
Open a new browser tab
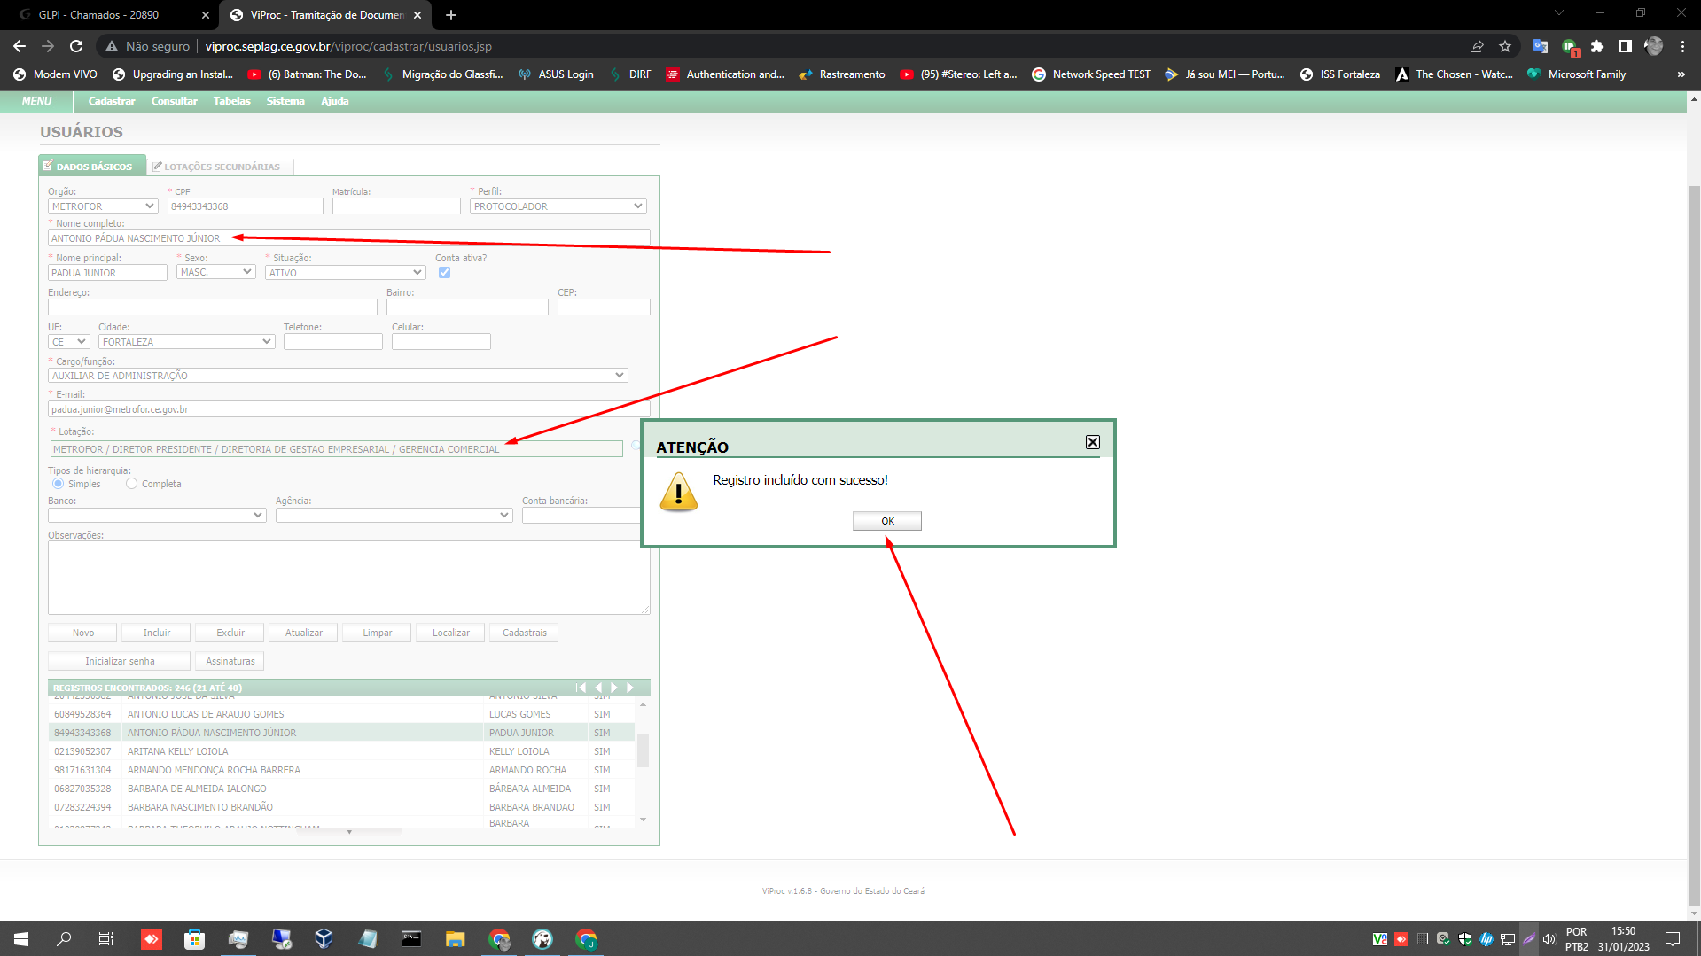click(451, 15)
